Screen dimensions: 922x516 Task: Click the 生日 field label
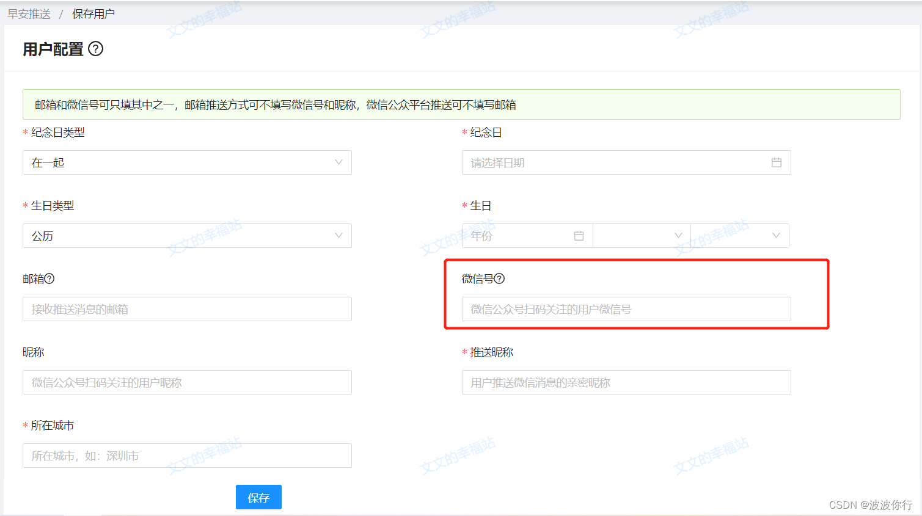(481, 206)
